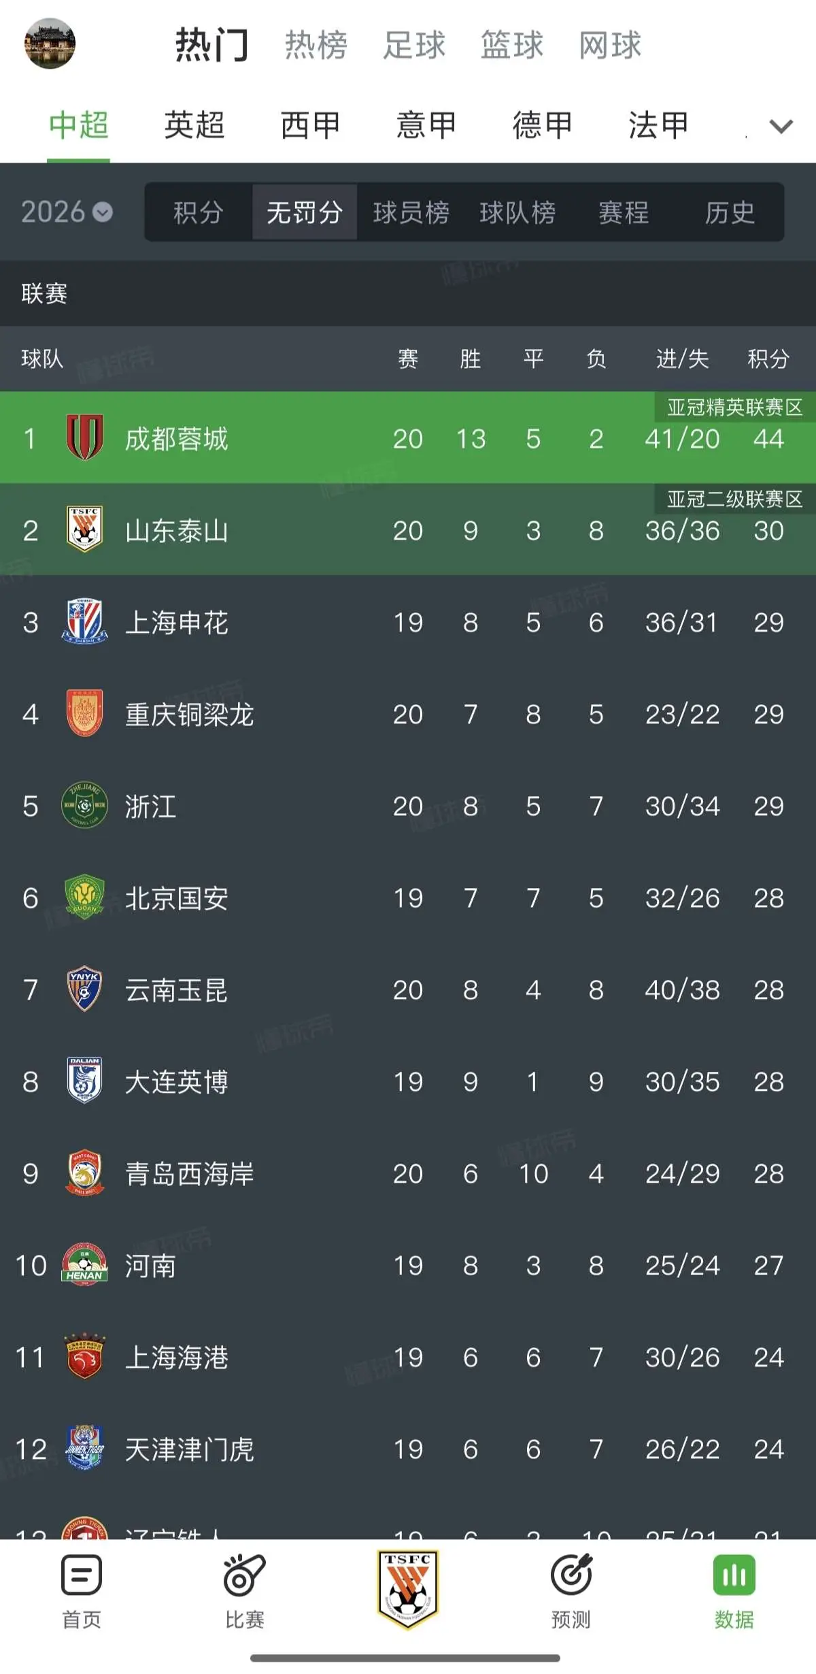Switch to the 球员榜 view
Screen dimensions: 816x1674
pyautogui.click(x=411, y=212)
